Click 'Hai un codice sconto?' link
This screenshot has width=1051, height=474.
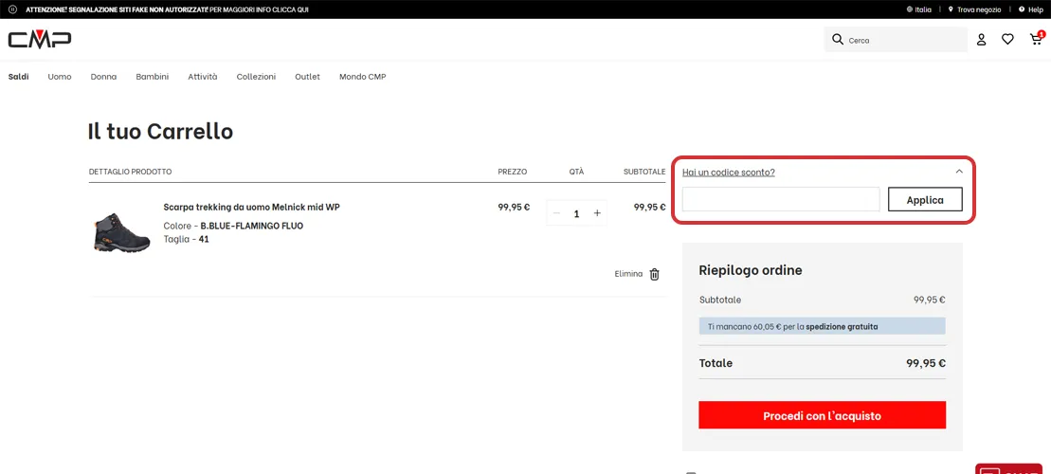[x=729, y=173]
